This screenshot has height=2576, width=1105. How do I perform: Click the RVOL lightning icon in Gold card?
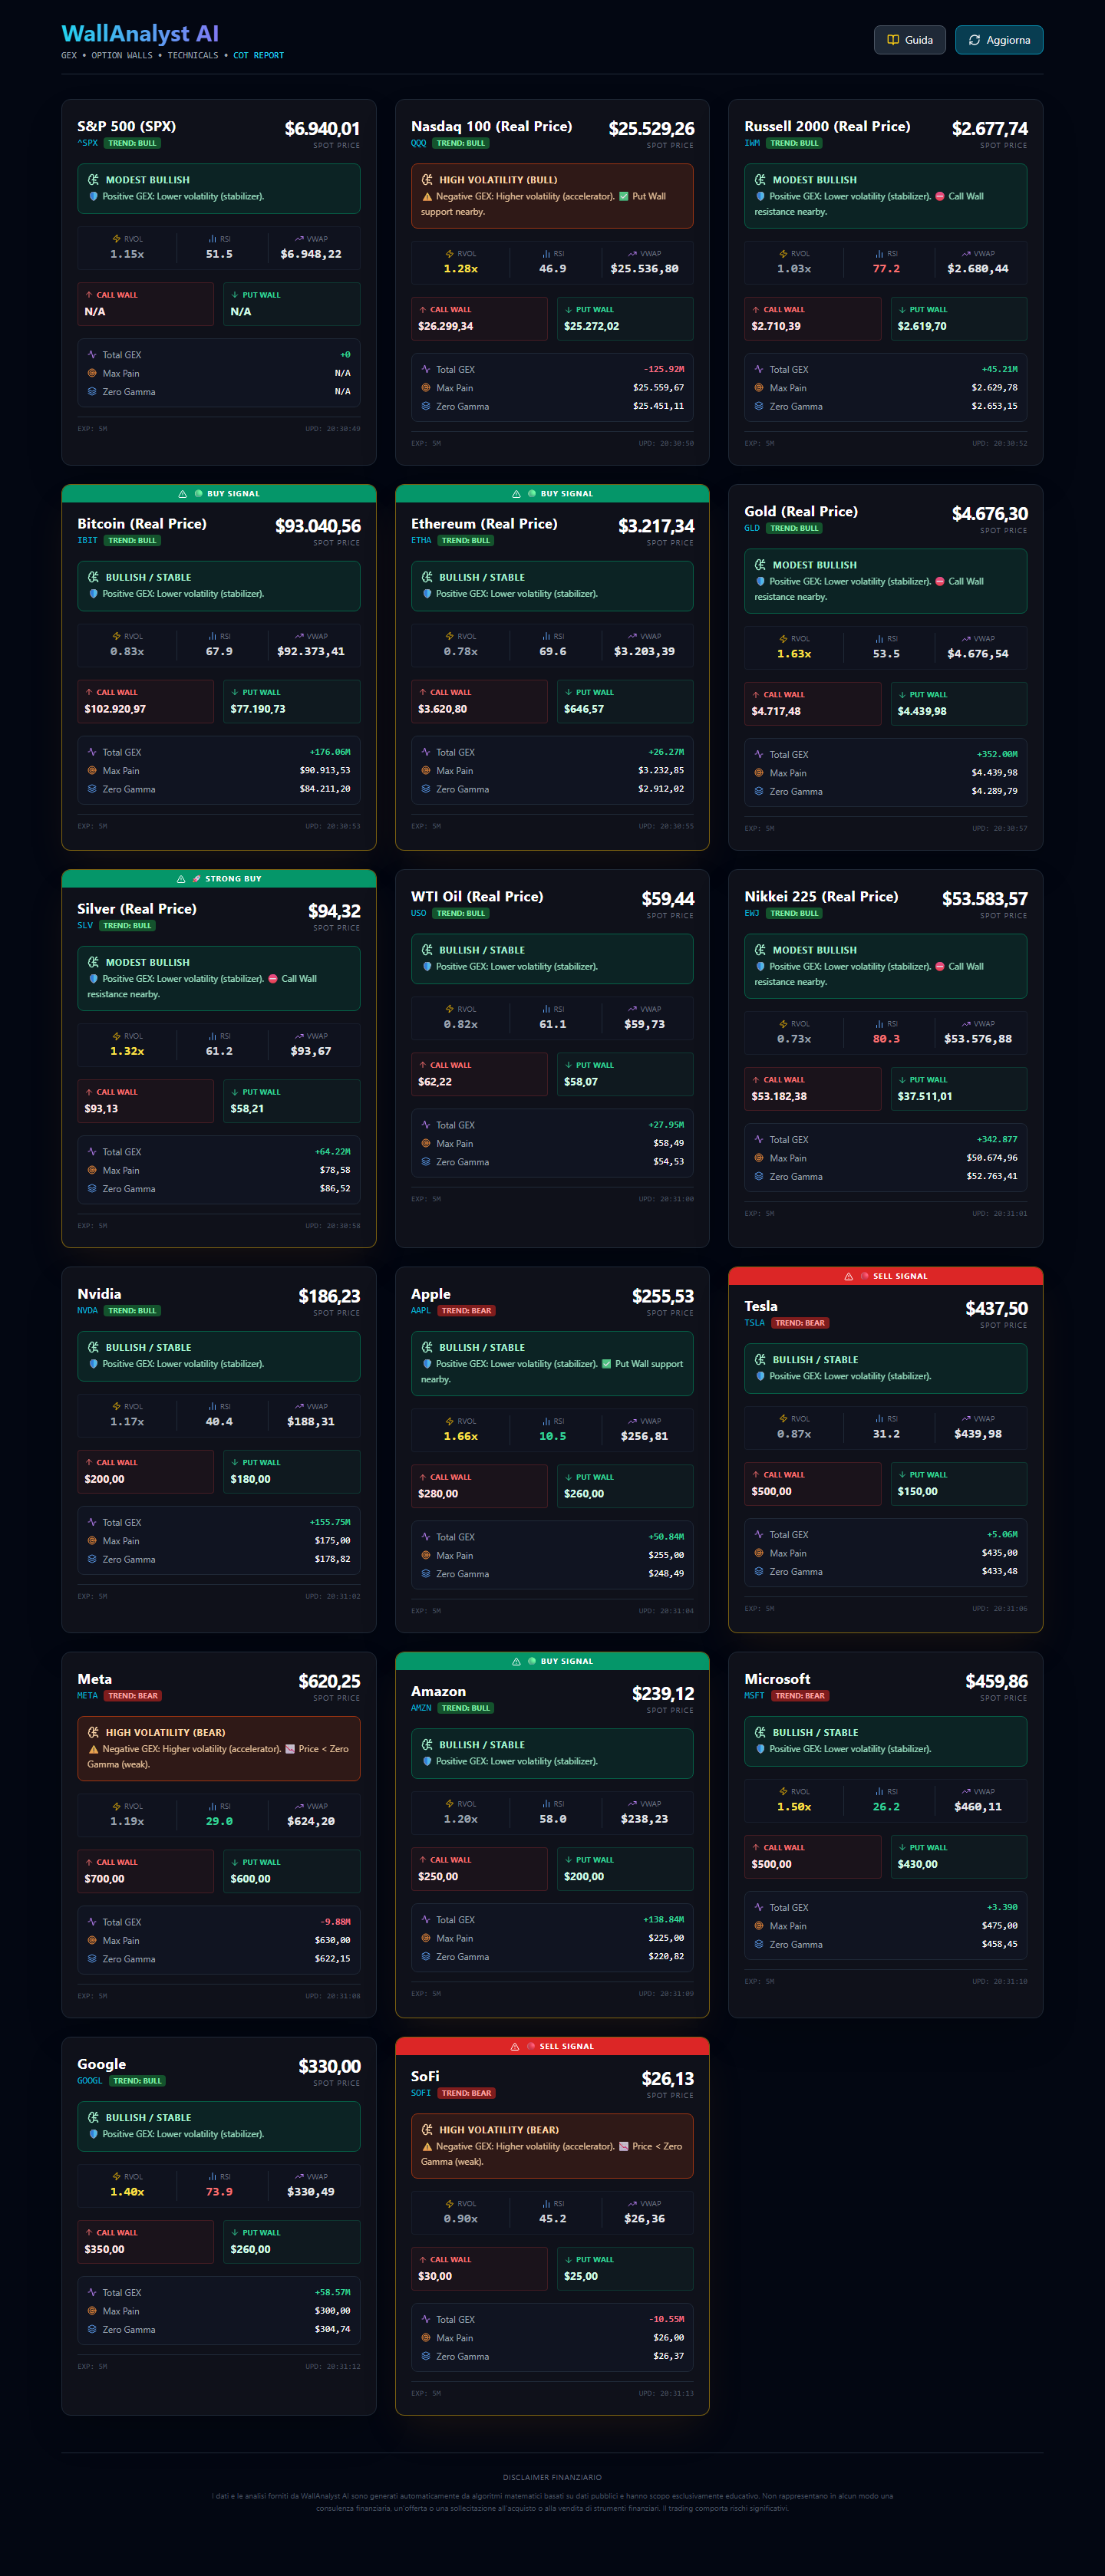(x=783, y=639)
